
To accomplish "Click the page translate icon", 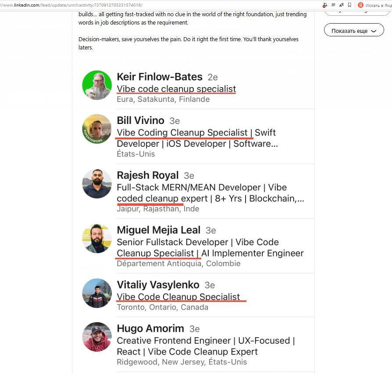I will (342, 5).
